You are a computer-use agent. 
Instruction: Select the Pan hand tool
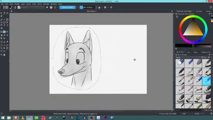(4, 55)
